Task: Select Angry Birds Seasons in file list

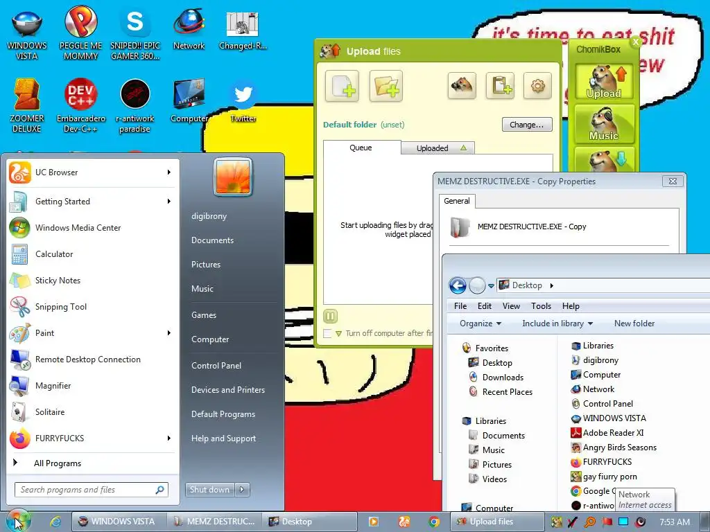Action: click(614, 447)
